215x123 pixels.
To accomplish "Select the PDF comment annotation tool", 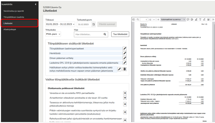I will (188, 20).
